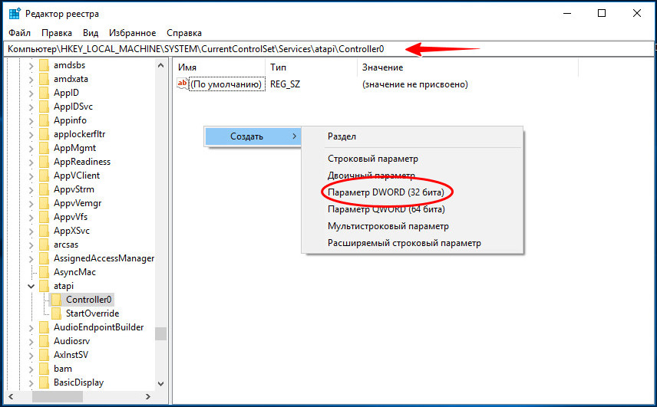Click the Audiosrv folder icon
657x407 pixels.
tap(44, 341)
